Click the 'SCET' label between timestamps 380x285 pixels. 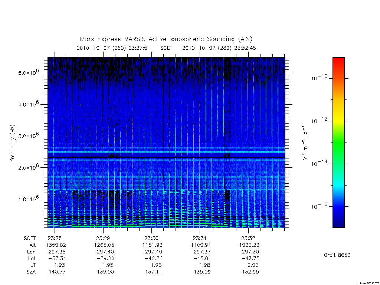[x=166, y=48]
